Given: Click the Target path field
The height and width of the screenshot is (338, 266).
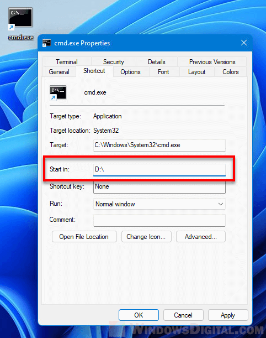Looking at the screenshot, I should pos(159,145).
